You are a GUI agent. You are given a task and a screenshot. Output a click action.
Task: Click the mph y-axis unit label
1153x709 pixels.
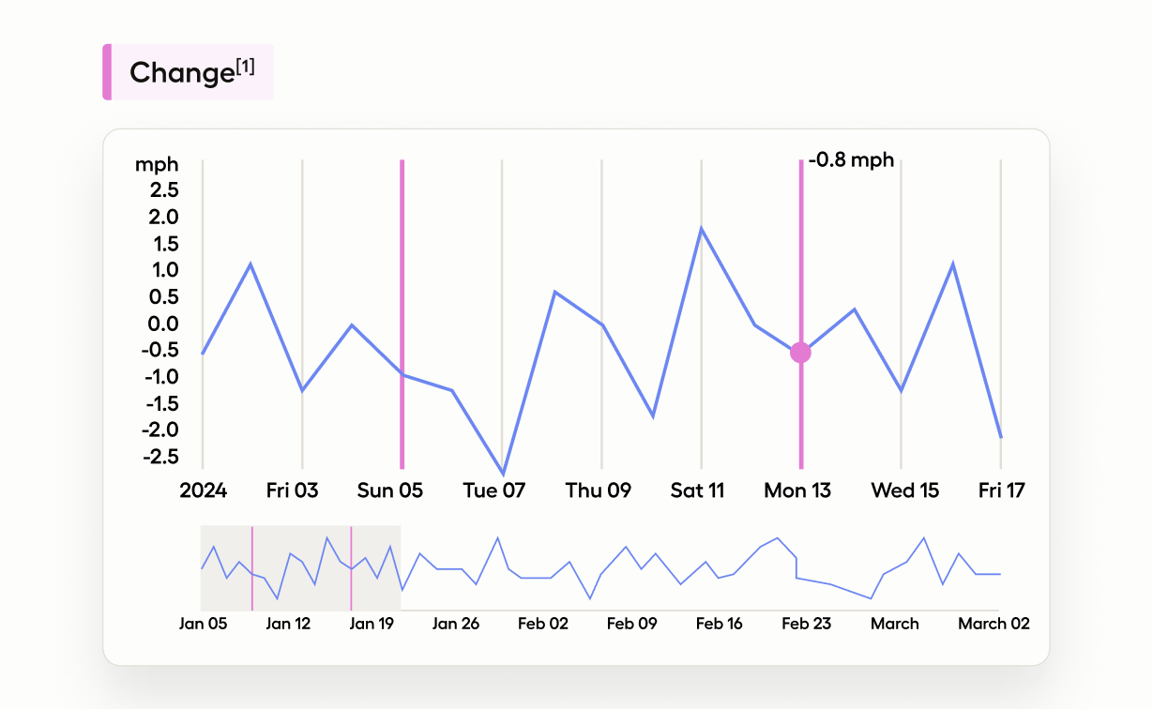pos(156,165)
